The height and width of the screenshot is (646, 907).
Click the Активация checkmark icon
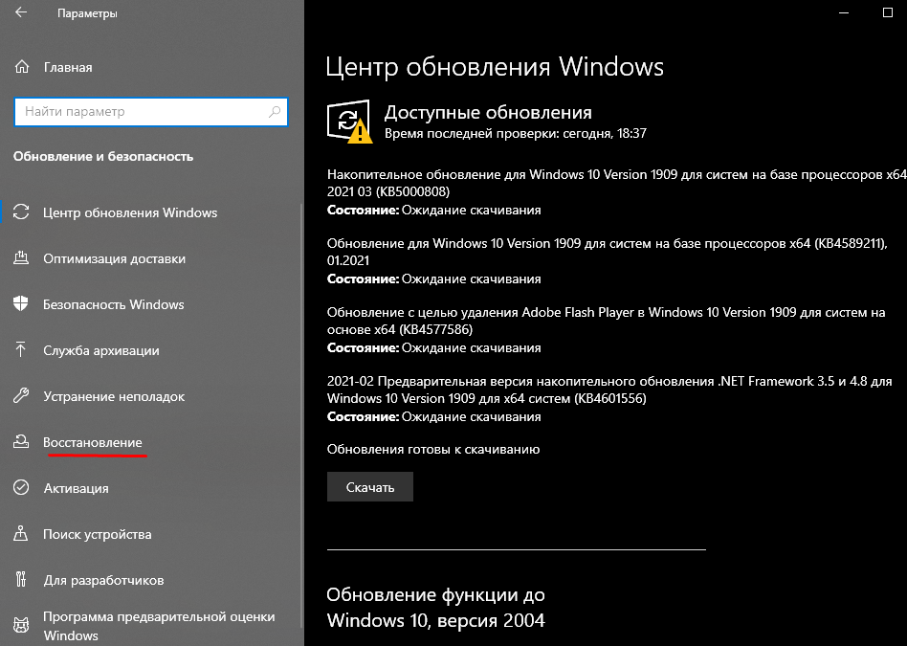point(22,488)
